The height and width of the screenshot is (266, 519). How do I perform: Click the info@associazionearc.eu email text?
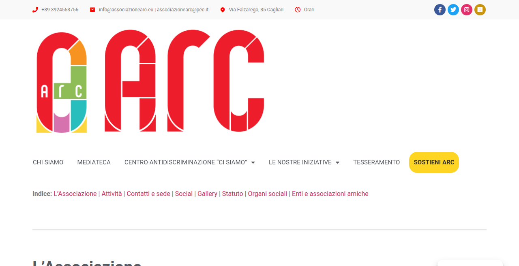tap(126, 10)
